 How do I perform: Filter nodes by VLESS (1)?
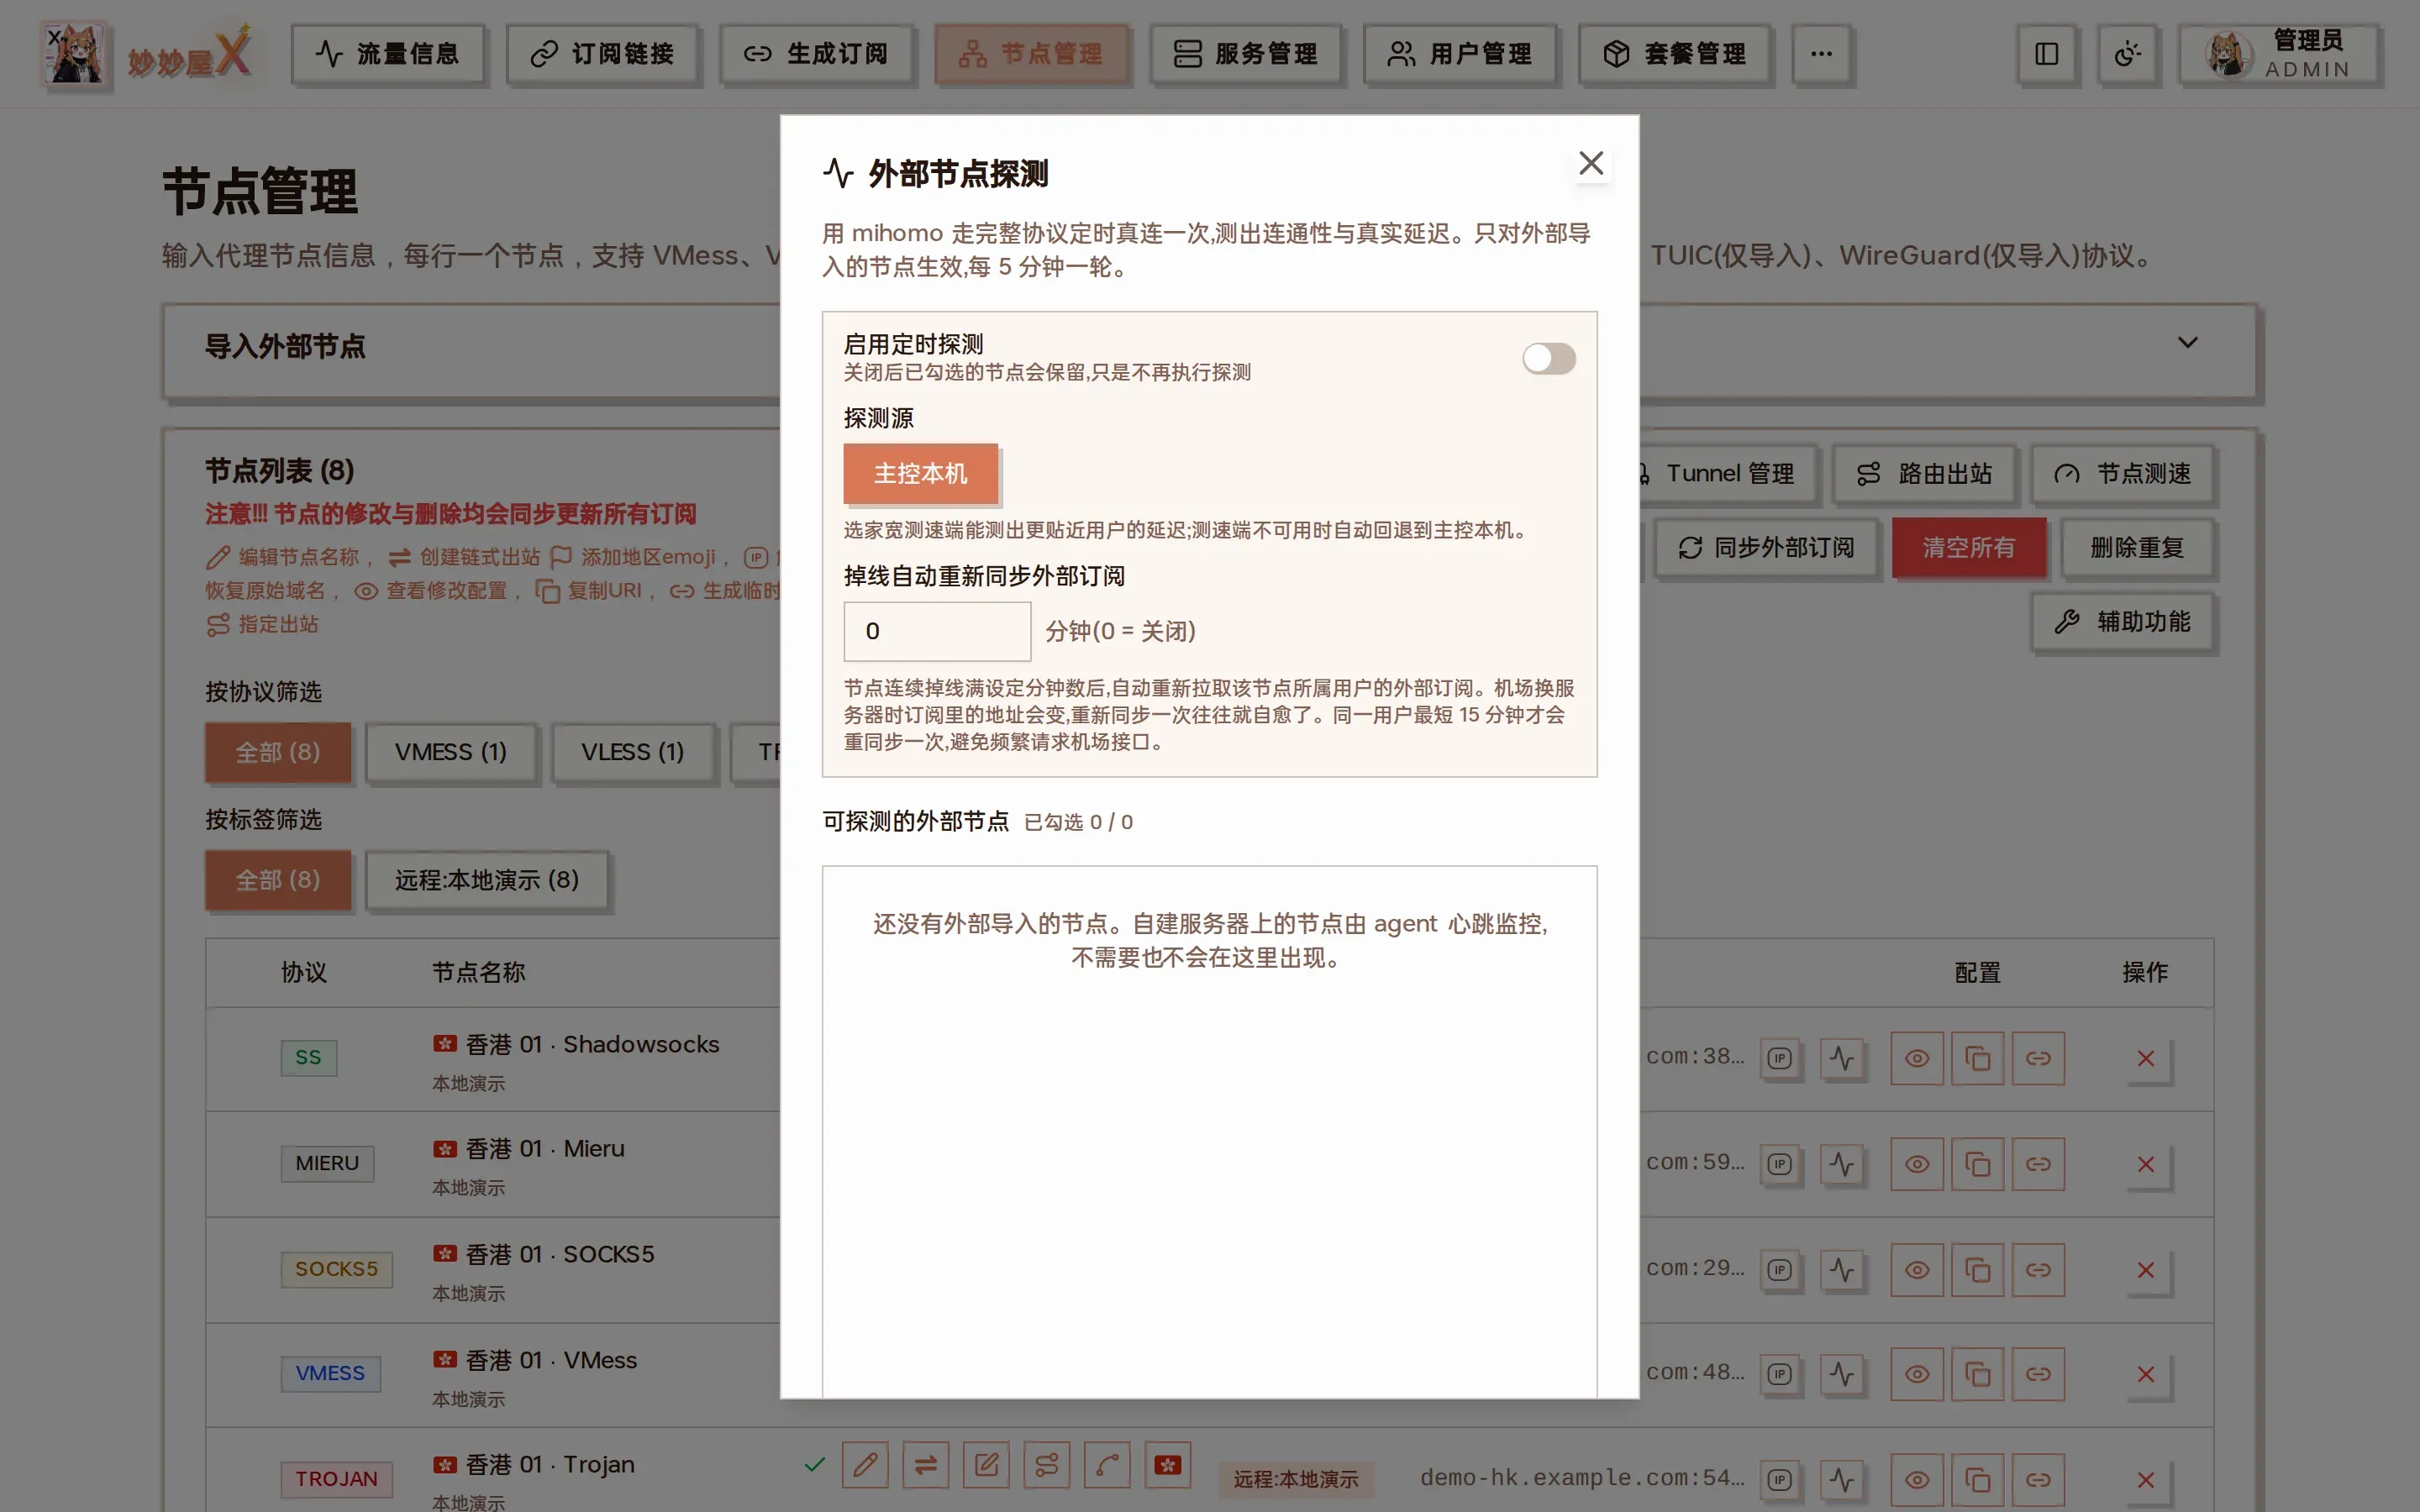(632, 752)
